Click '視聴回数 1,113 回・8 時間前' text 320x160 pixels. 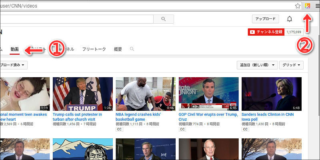point(137,124)
